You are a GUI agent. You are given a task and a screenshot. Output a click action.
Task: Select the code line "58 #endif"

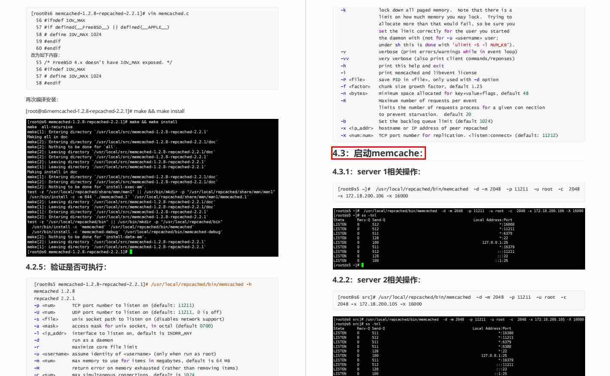tap(48, 83)
